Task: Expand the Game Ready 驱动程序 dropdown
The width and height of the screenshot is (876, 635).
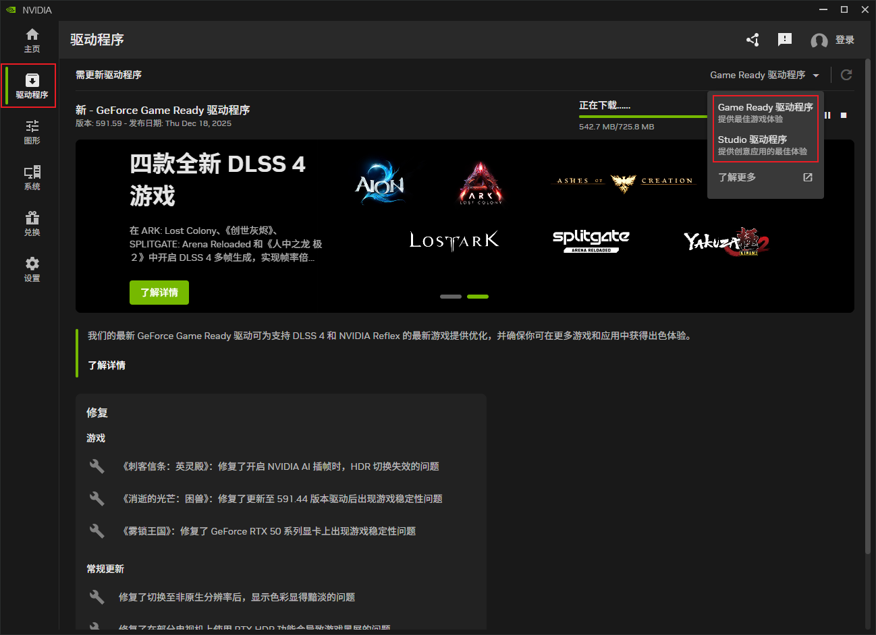Action: [x=765, y=75]
